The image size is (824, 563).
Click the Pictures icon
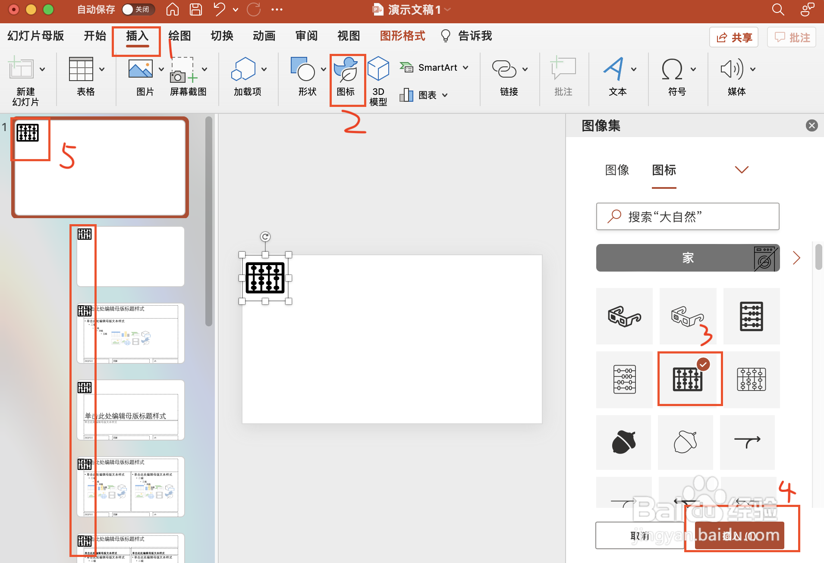pyautogui.click(x=141, y=69)
